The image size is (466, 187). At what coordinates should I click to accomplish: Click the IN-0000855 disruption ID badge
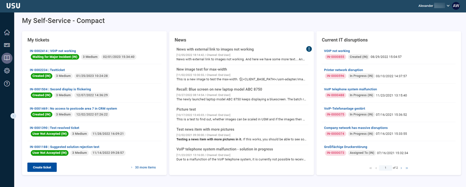coord(335,57)
